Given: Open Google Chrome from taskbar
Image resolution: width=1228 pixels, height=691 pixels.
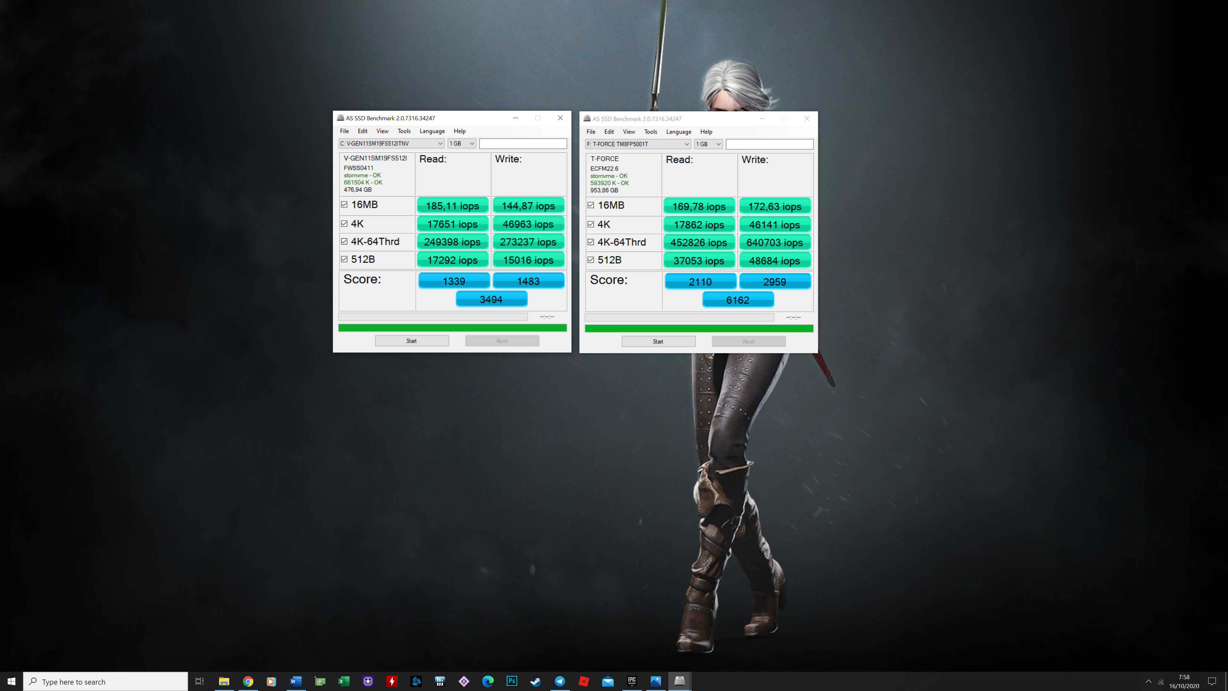Looking at the screenshot, I should click(248, 681).
